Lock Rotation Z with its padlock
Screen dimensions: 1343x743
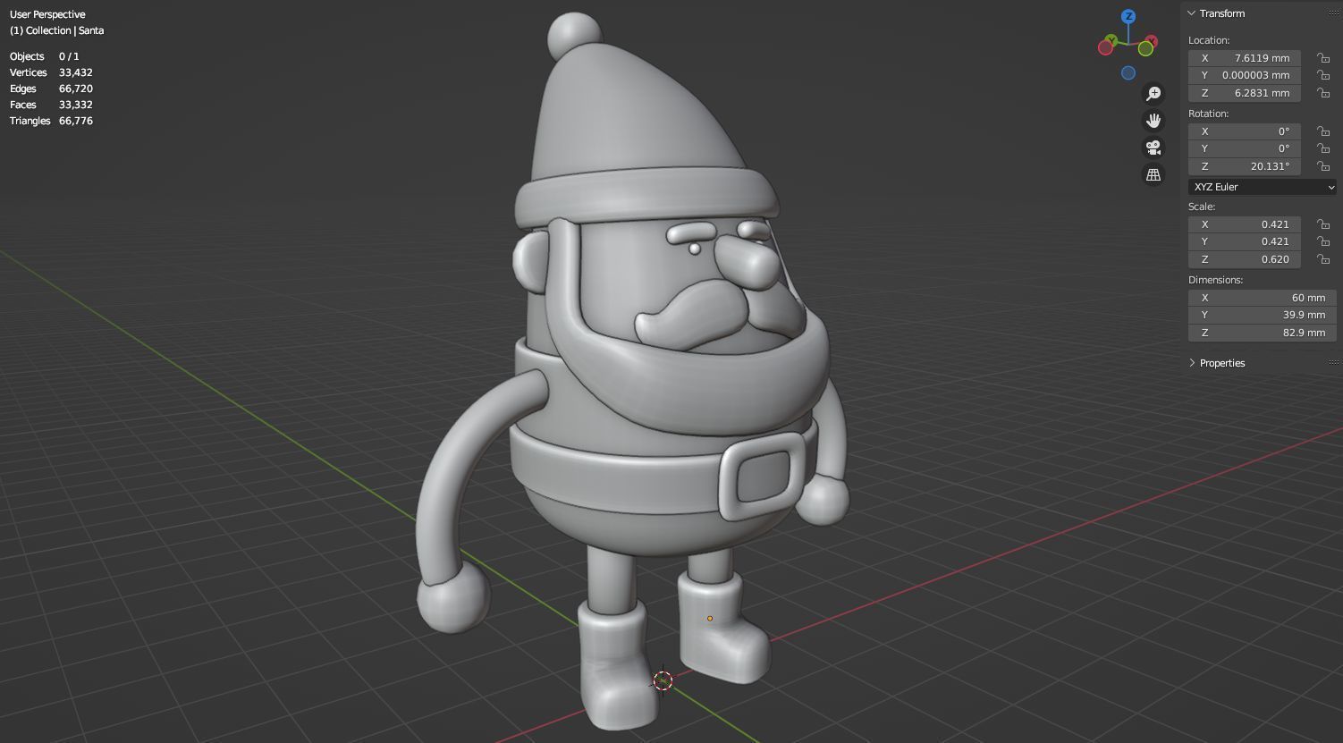1322,166
